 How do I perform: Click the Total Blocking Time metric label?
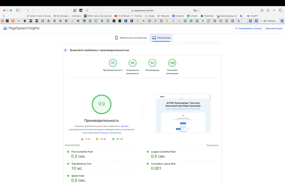pos(81,164)
